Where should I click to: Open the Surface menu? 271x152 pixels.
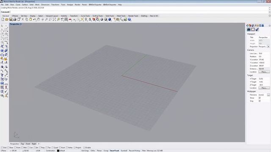click(25, 5)
